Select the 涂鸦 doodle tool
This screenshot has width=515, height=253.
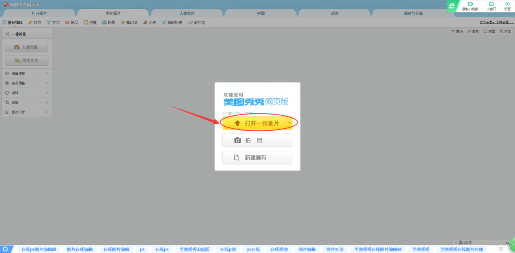pos(149,23)
